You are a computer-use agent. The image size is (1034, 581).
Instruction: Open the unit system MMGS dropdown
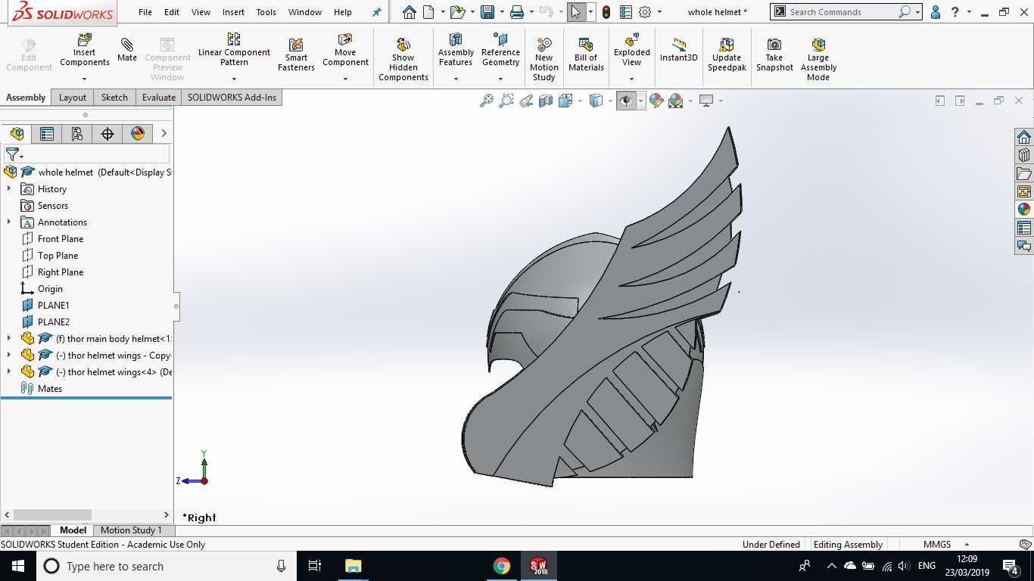(967, 545)
